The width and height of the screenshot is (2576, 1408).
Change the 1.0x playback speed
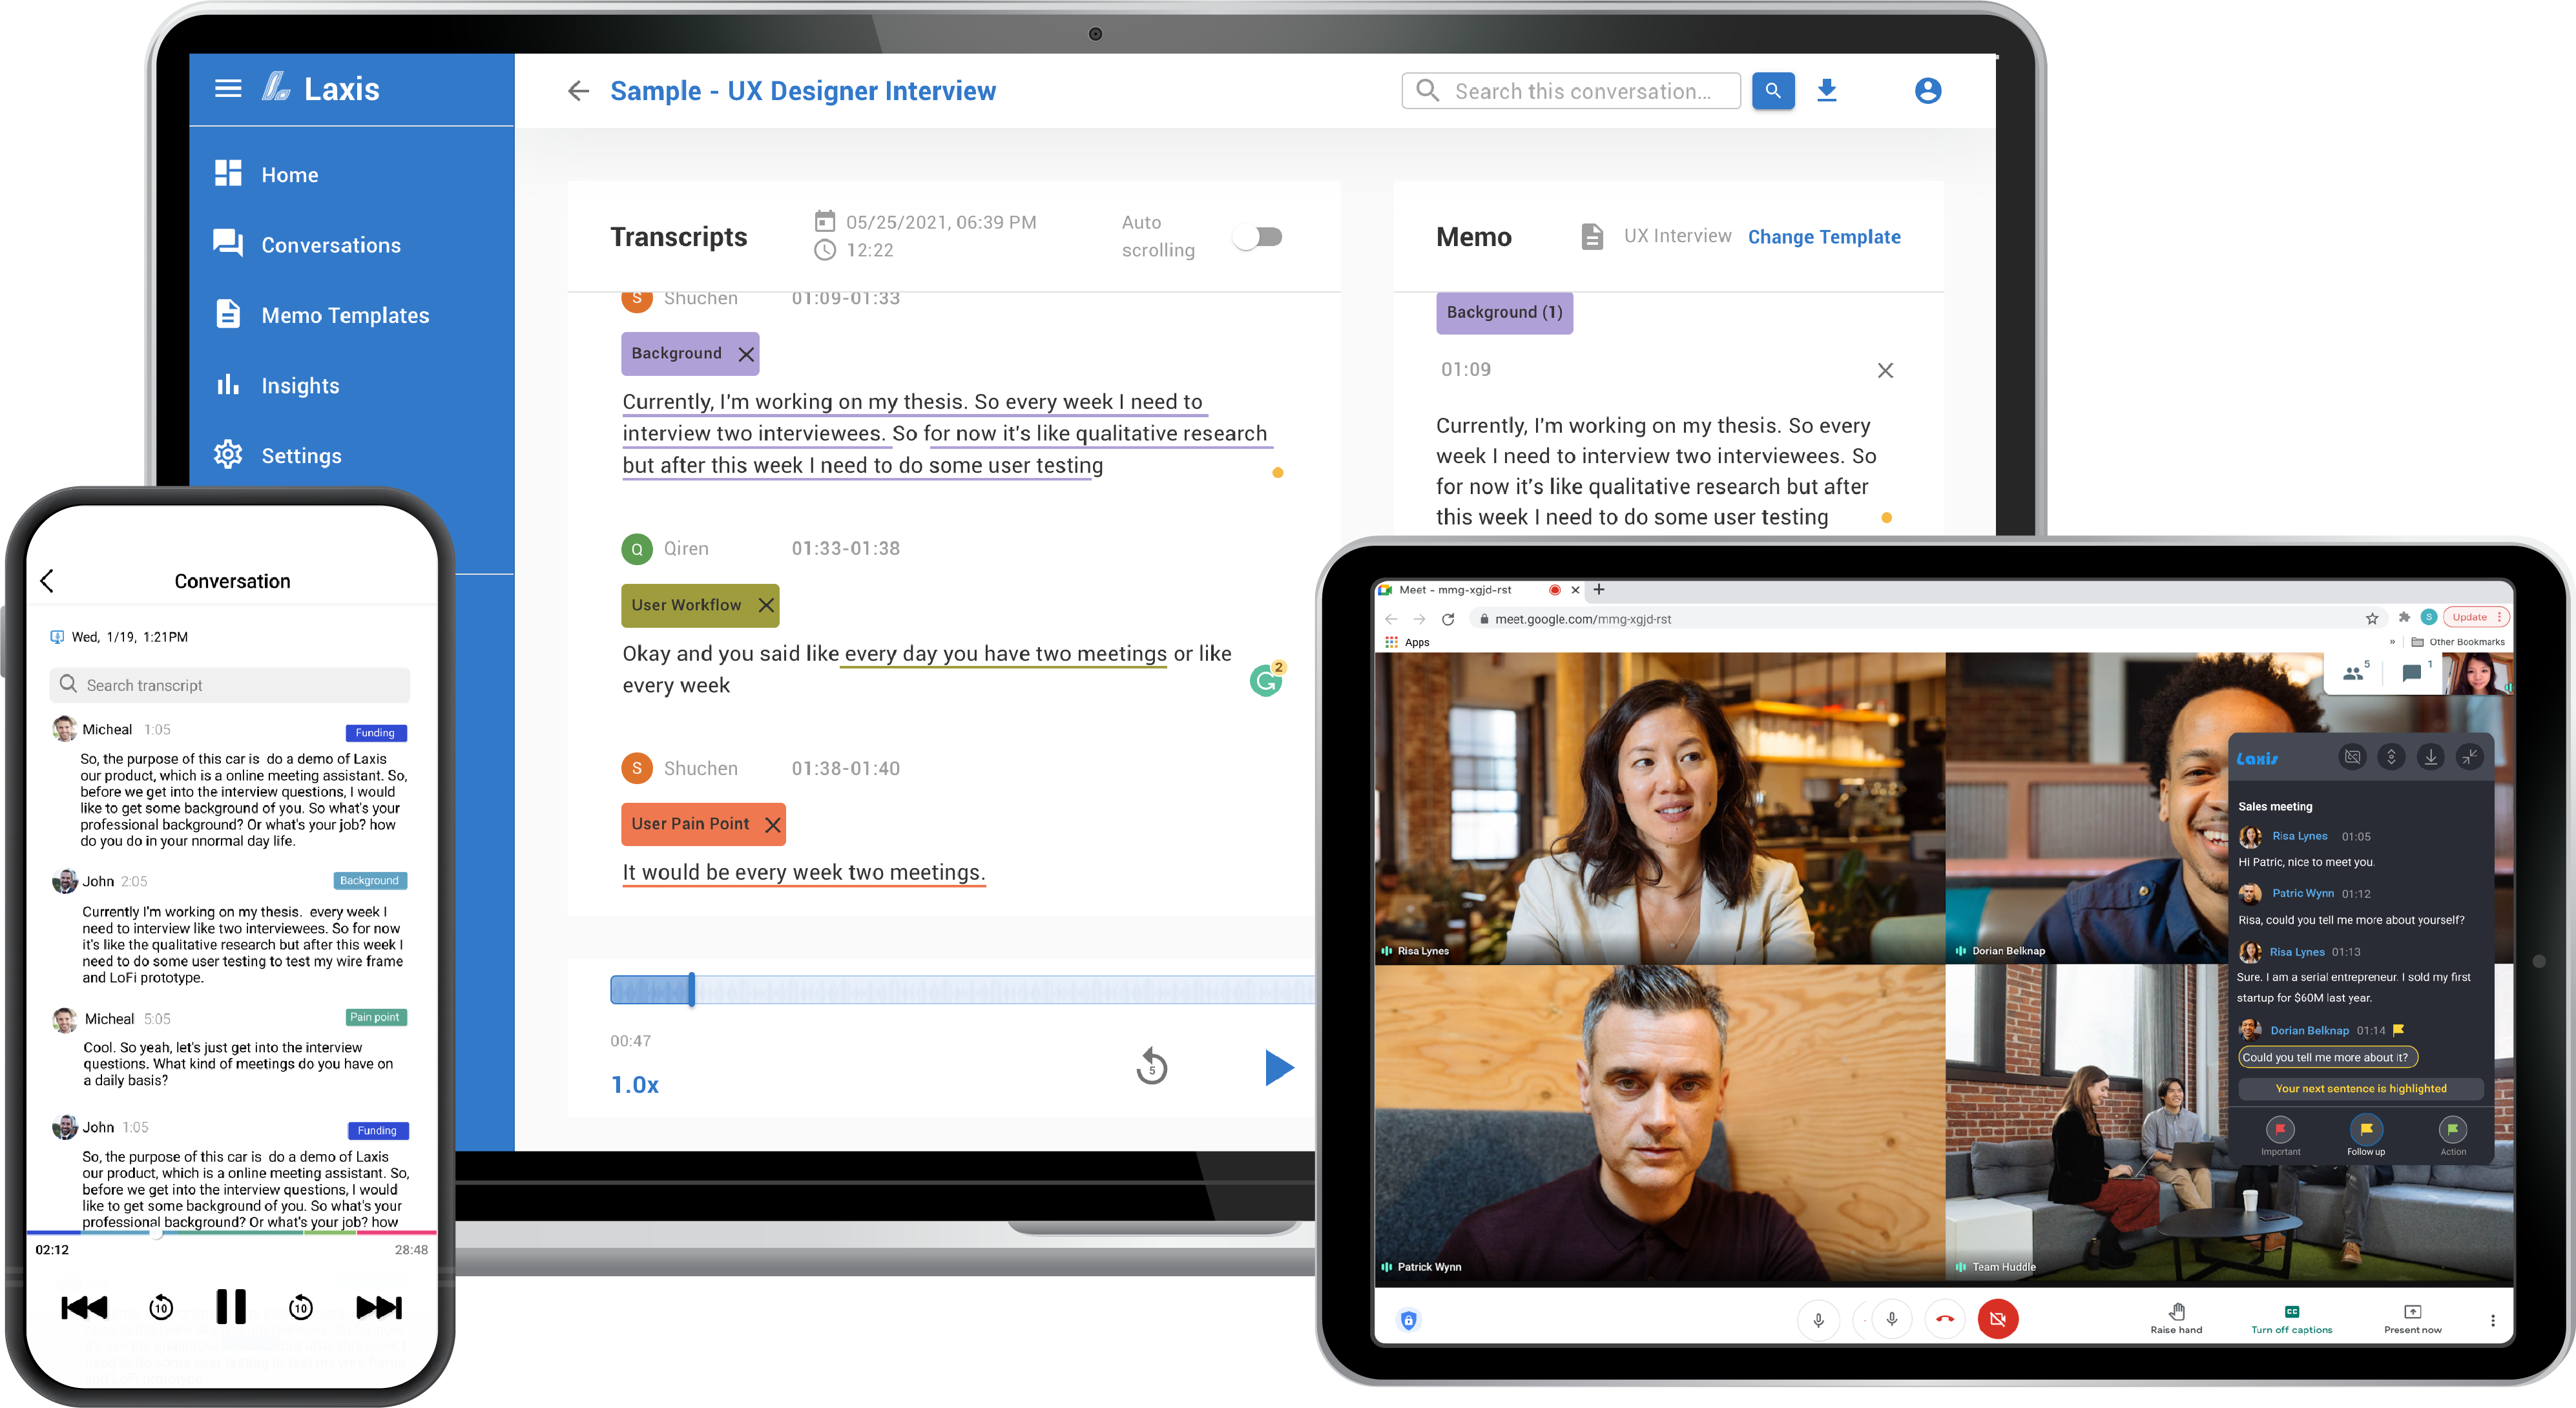pos(635,1085)
